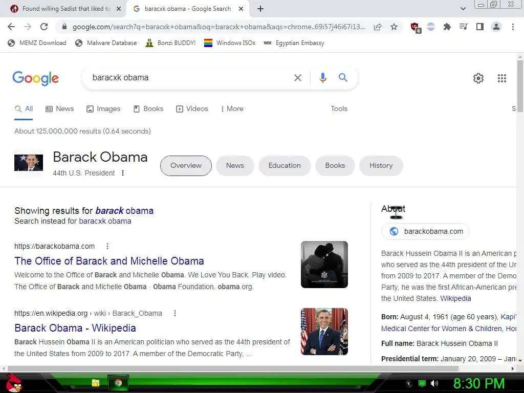The image size is (524, 393).
Task: Select the Overview chip
Action: click(186, 165)
